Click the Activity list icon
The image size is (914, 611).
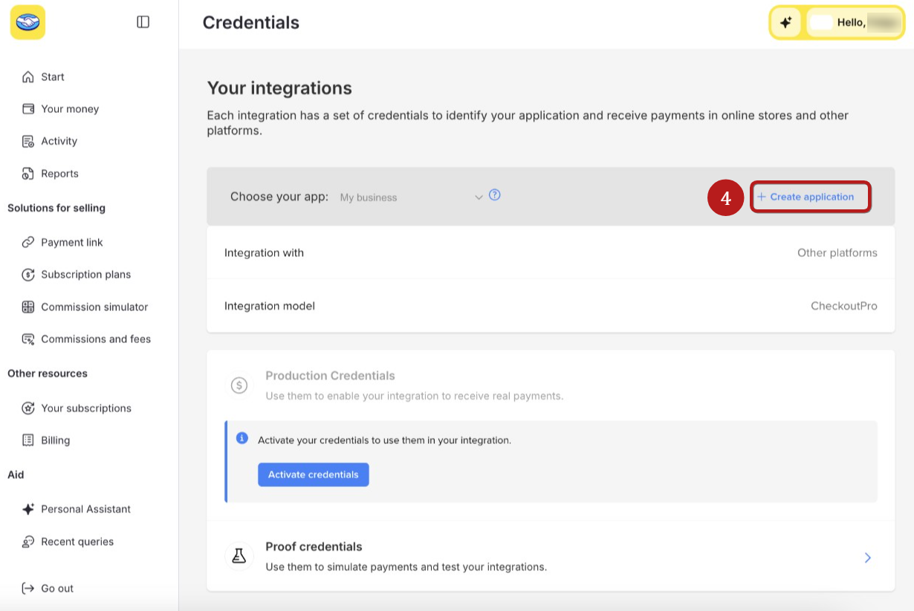[x=28, y=141]
